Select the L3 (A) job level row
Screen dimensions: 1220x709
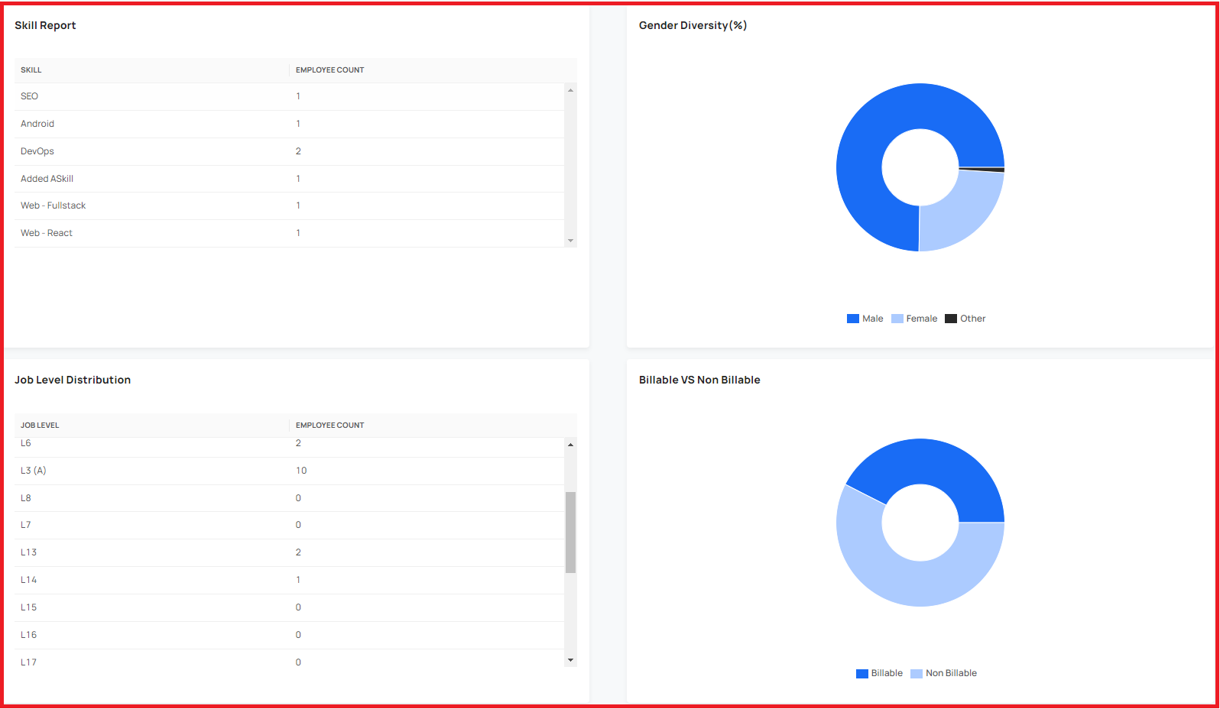tap(290, 471)
